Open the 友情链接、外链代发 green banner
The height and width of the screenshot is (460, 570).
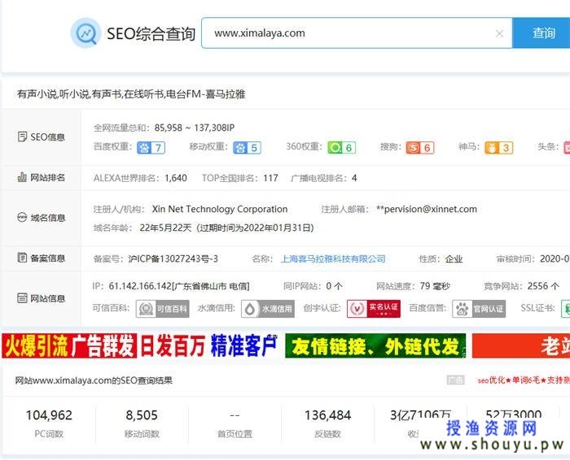[x=375, y=346]
